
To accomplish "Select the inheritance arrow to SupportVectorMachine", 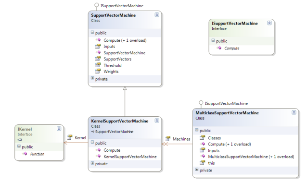I will (x=125, y=101).
